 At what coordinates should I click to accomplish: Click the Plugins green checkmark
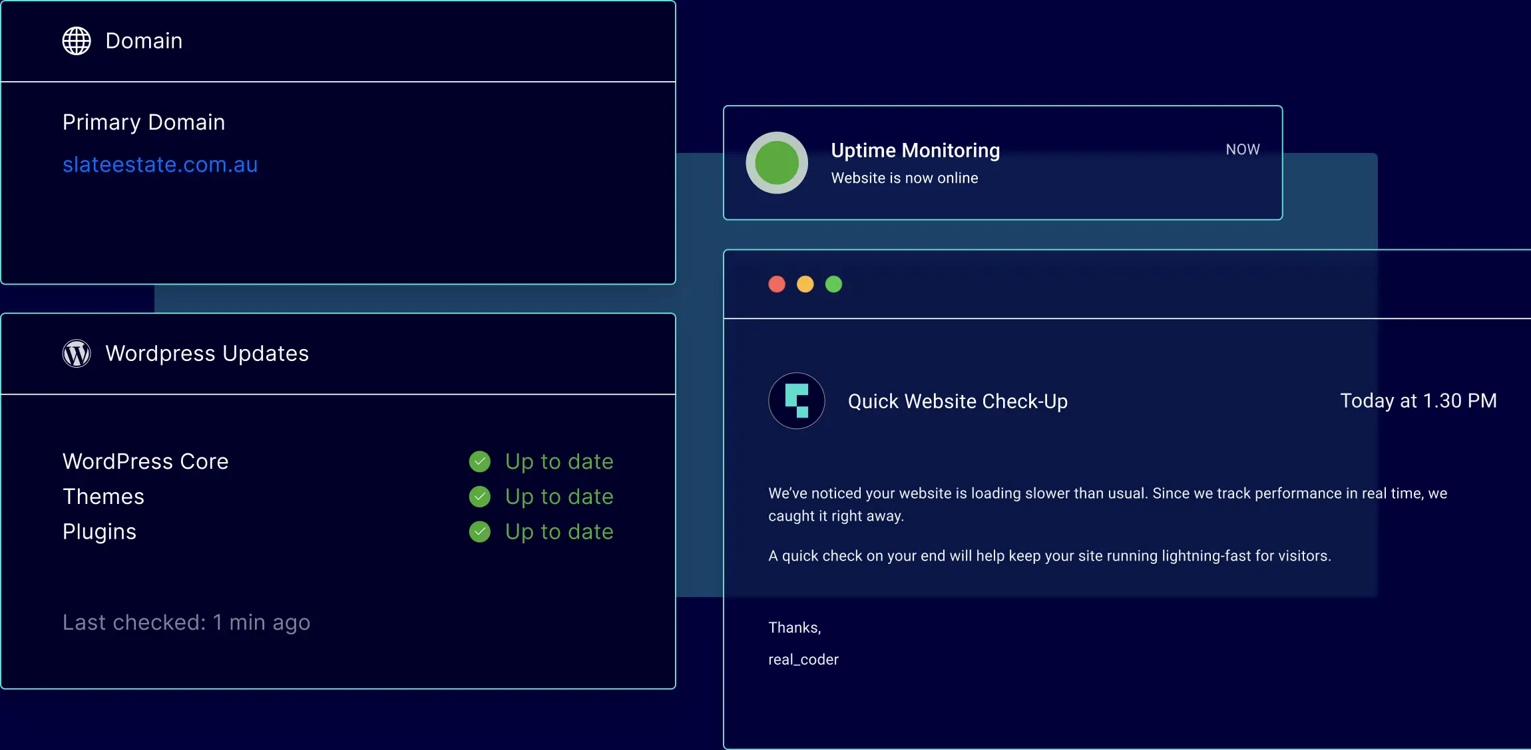(480, 532)
